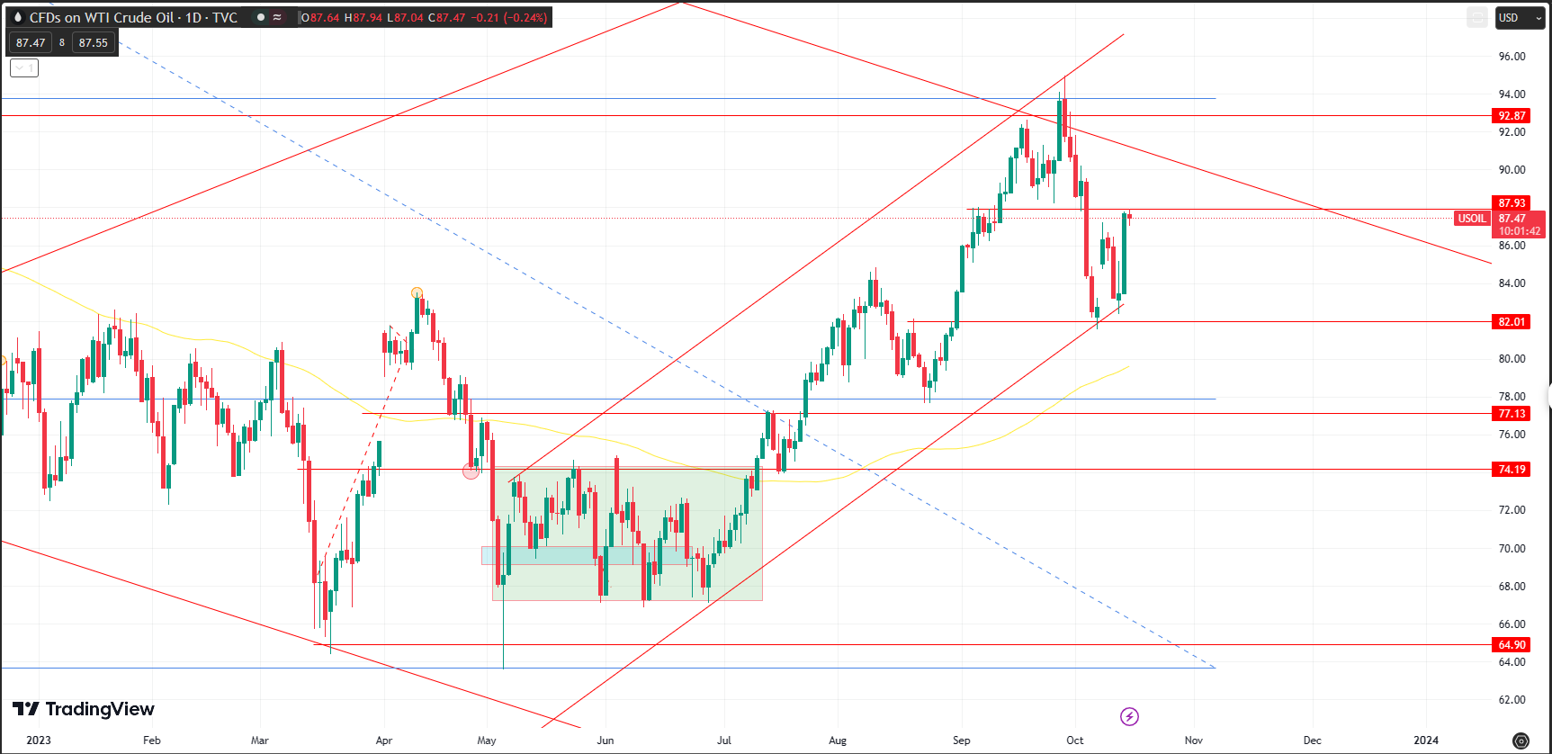Click the 2023 label on time axis
The height and width of the screenshot is (754, 1552).
39,741
